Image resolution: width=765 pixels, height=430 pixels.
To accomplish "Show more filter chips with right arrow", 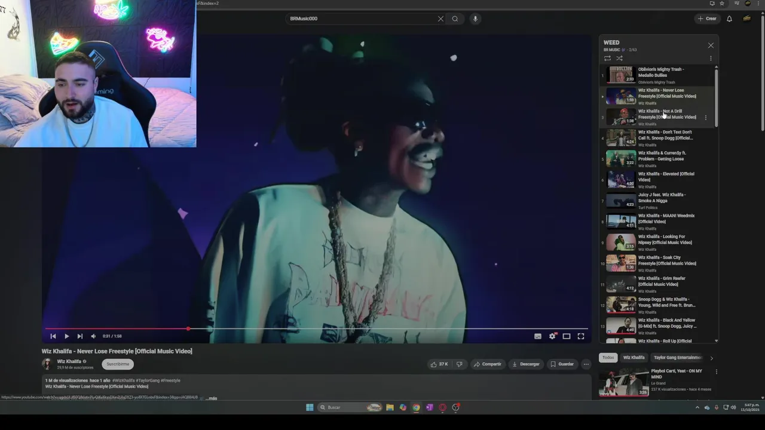I will click(711, 358).
